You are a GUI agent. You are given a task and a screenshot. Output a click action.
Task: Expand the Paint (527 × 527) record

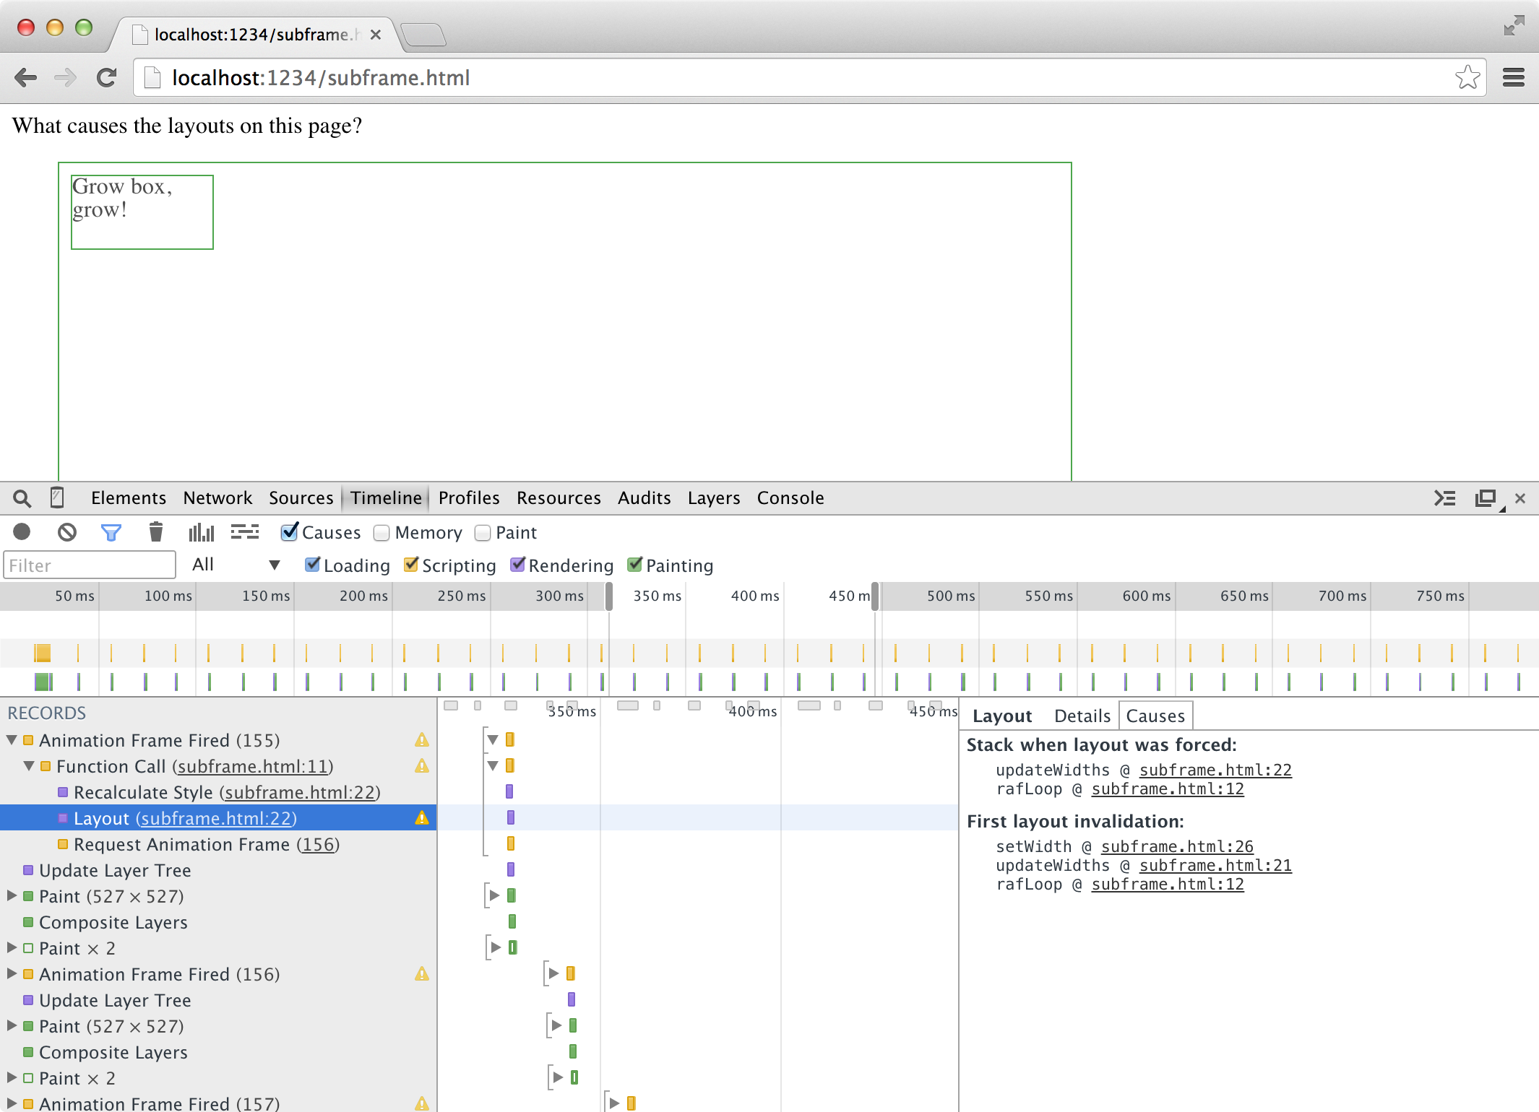(12, 896)
